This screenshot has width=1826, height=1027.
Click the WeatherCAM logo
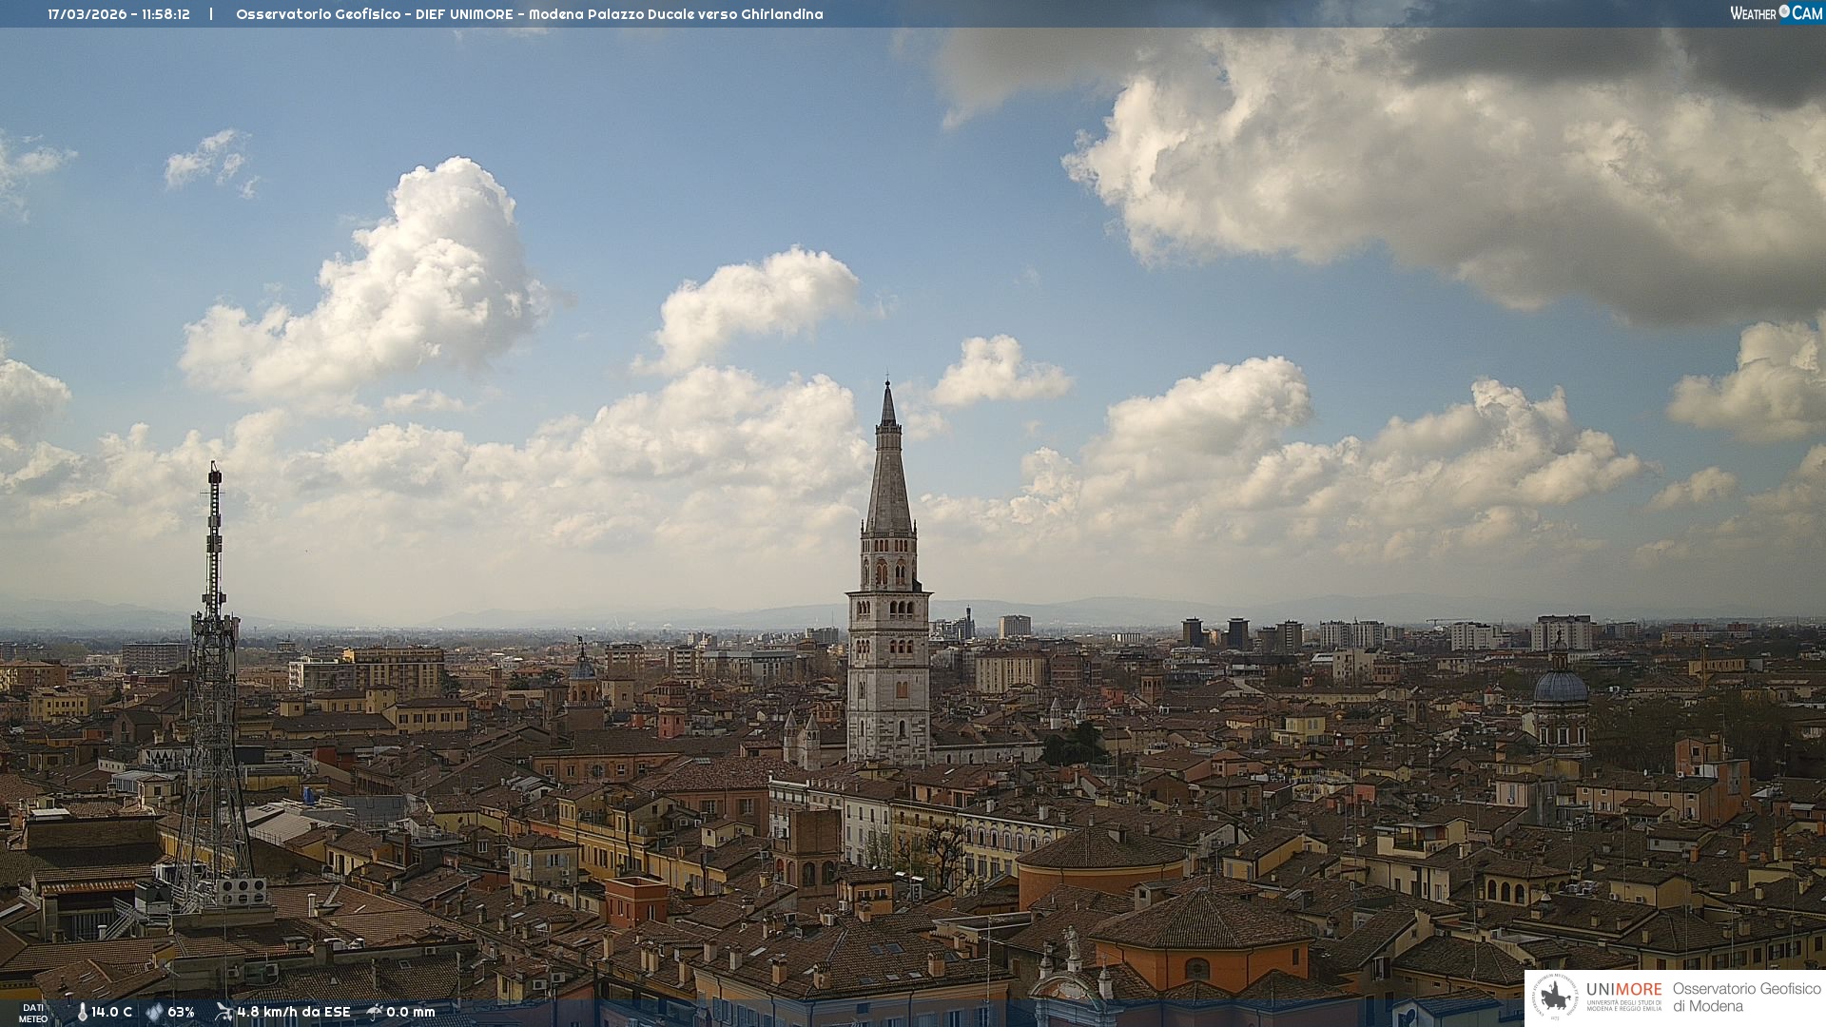[x=1776, y=13]
